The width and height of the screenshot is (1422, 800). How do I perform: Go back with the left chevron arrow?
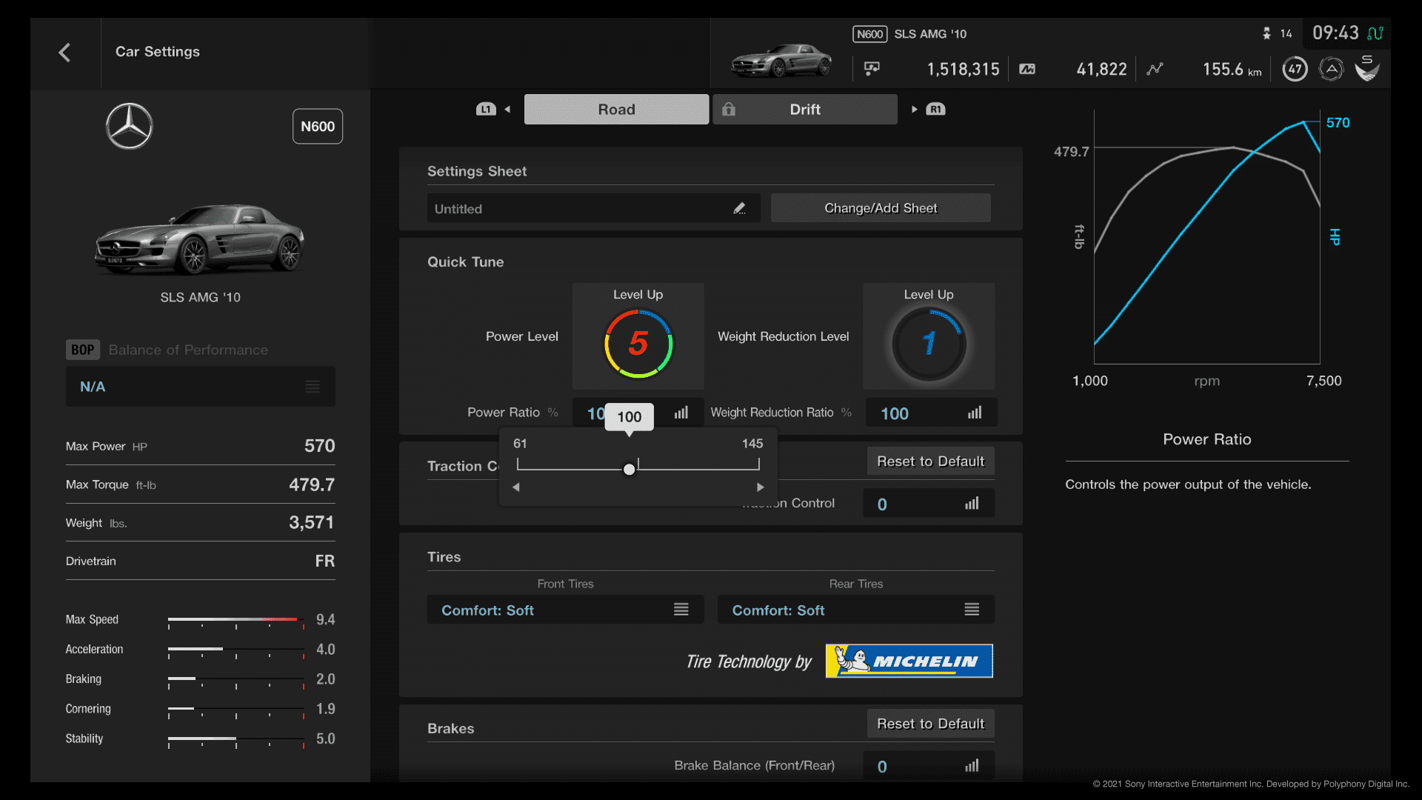[64, 53]
